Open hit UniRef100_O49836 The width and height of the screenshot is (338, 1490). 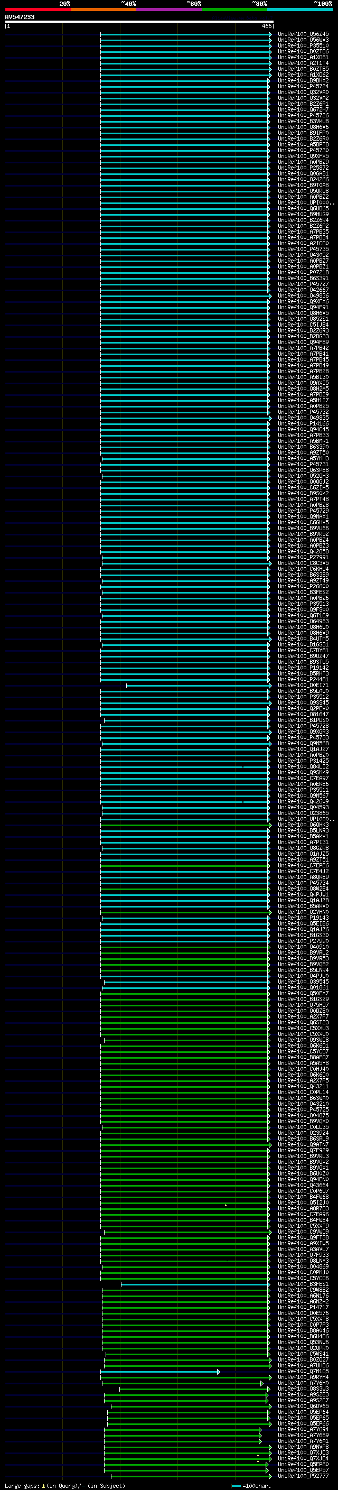coord(303,295)
